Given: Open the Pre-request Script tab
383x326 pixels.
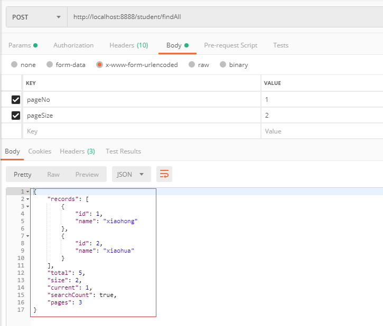Looking at the screenshot, I should click(x=231, y=45).
